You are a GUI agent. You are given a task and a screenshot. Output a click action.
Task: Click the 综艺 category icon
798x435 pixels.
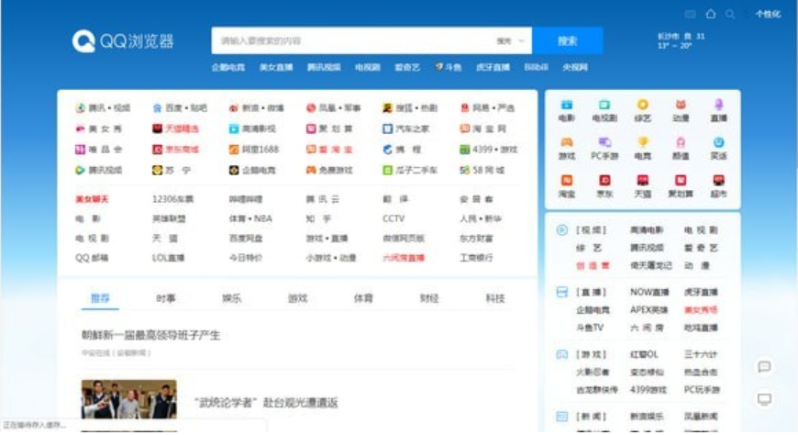tap(643, 105)
